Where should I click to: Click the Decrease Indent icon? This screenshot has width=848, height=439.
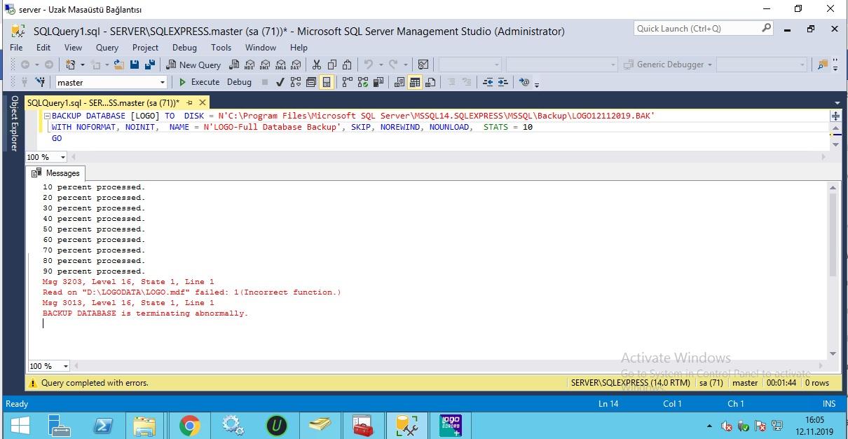[x=488, y=82]
